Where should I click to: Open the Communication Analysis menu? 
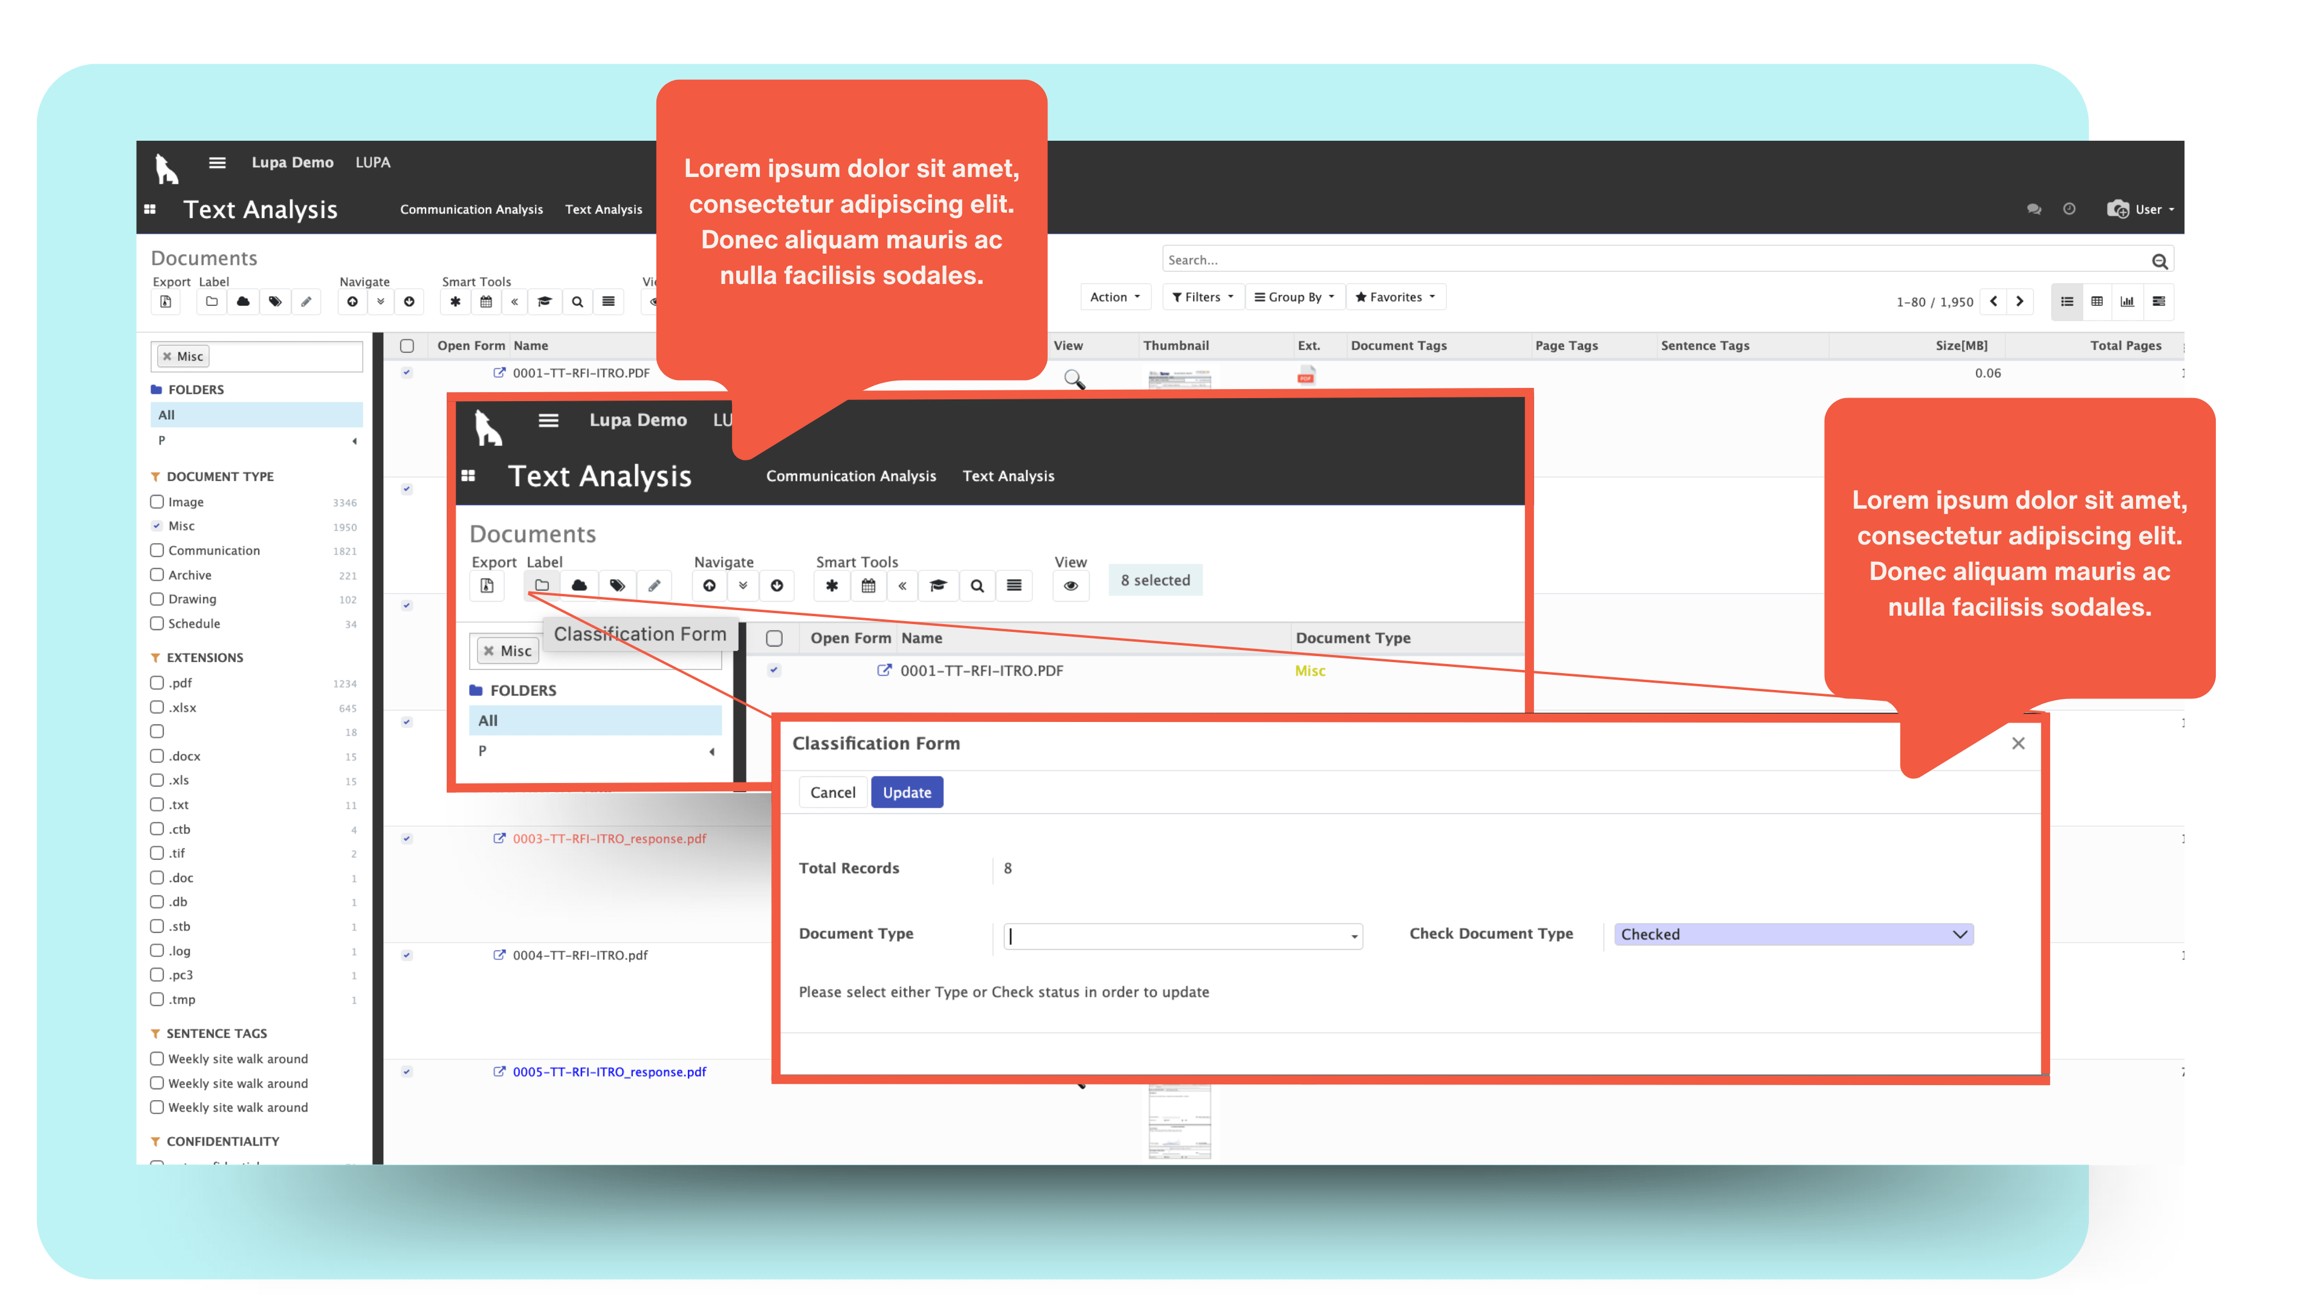point(471,209)
